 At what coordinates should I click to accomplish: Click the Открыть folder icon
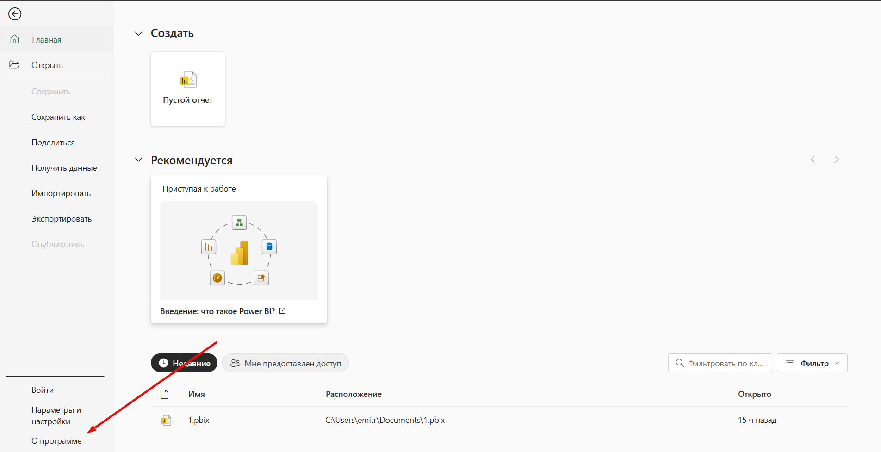pyautogui.click(x=15, y=65)
